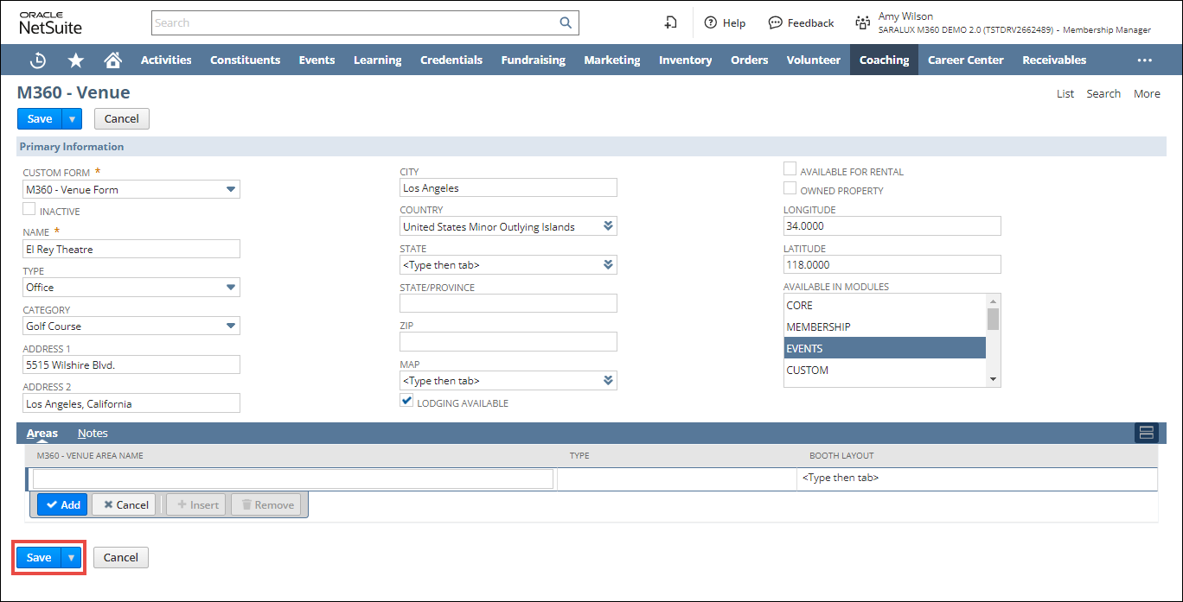Enable the Available for Rental checkbox
This screenshot has width=1183, height=602.
790,170
